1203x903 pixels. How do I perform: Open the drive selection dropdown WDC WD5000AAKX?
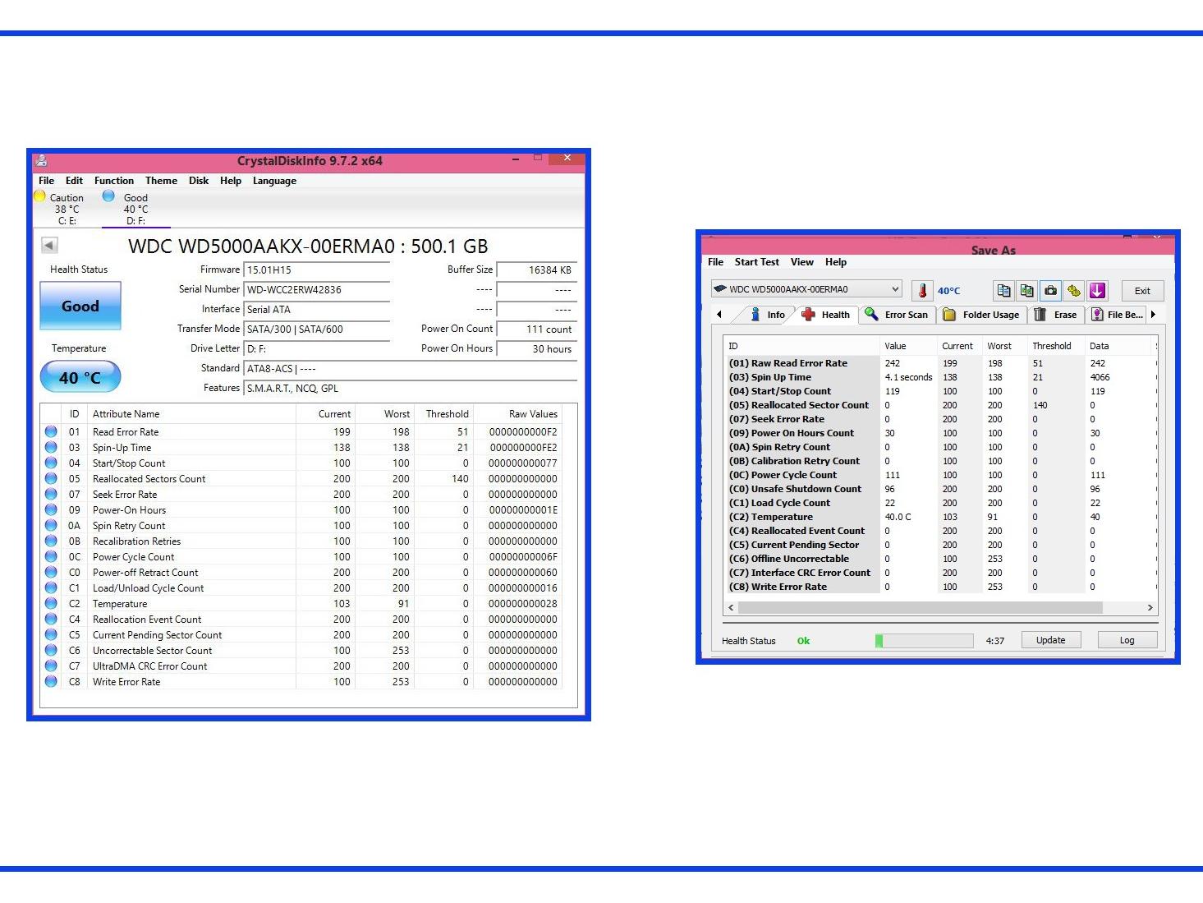tap(806, 289)
